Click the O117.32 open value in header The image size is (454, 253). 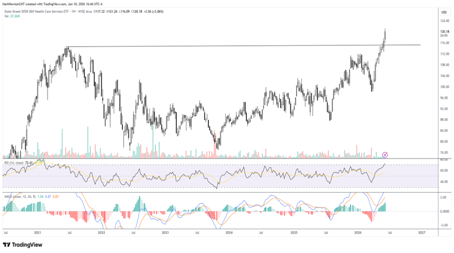tap(99, 12)
